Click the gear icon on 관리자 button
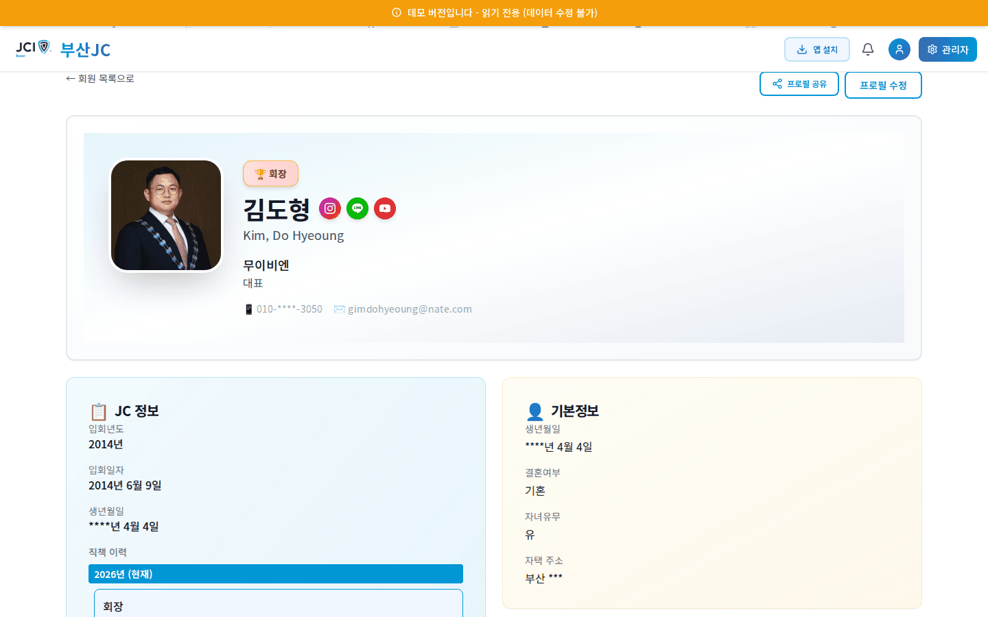 click(932, 49)
